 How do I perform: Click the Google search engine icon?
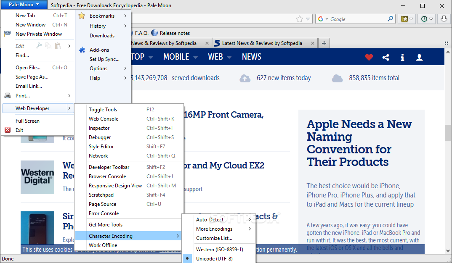tap(320, 19)
